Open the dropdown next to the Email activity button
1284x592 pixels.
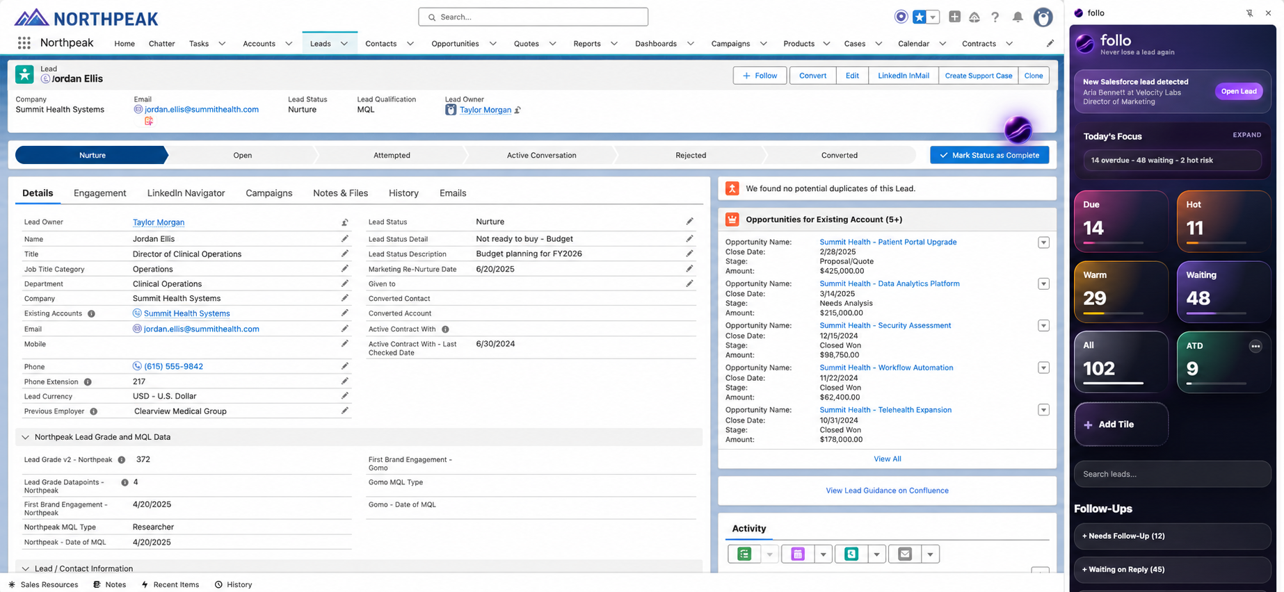[x=931, y=554]
